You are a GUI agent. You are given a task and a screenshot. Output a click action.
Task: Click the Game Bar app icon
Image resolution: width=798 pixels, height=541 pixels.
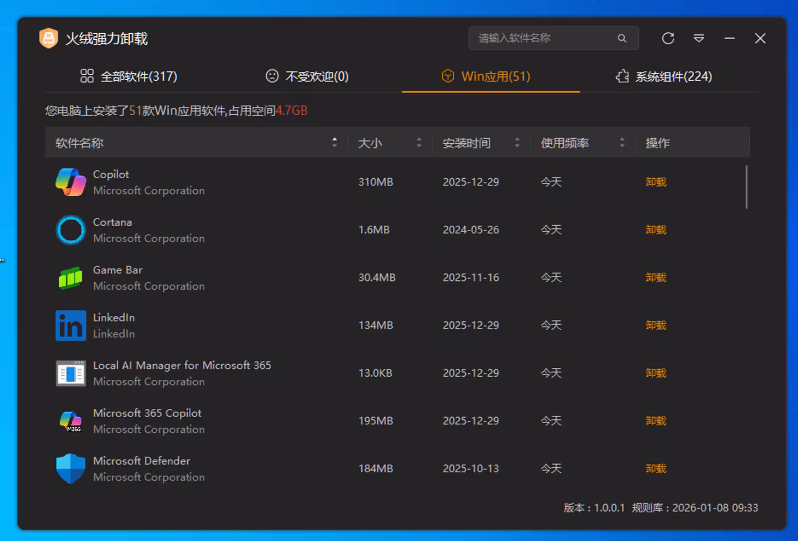(70, 278)
